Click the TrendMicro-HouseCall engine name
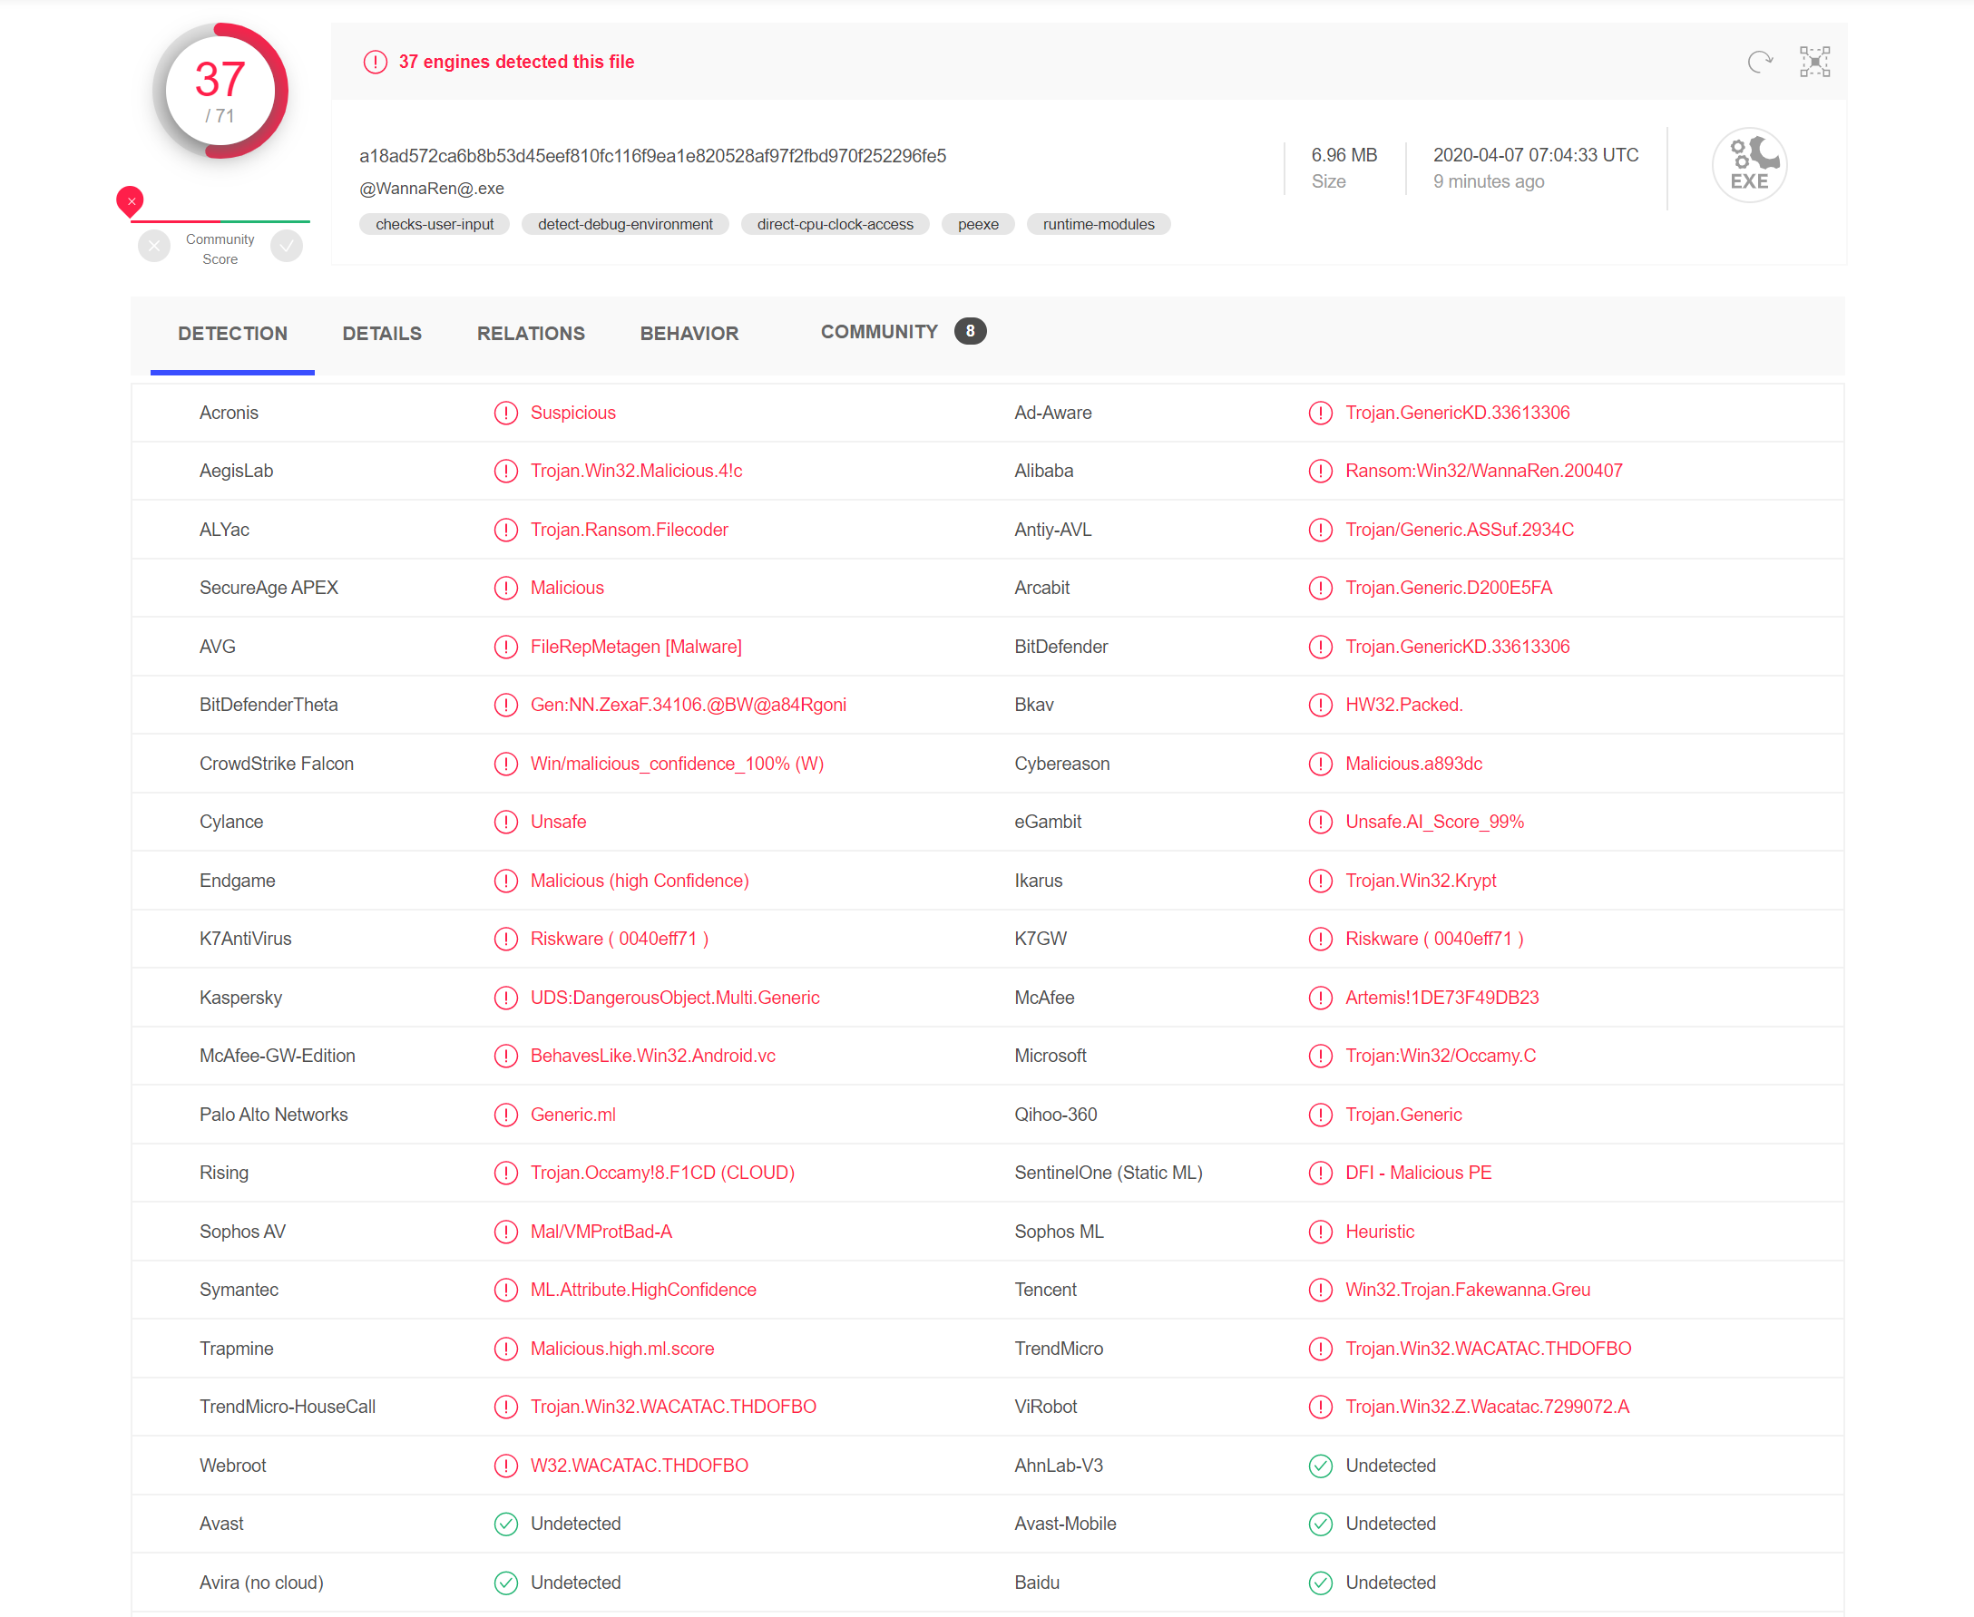The image size is (1974, 1617). (x=288, y=1407)
